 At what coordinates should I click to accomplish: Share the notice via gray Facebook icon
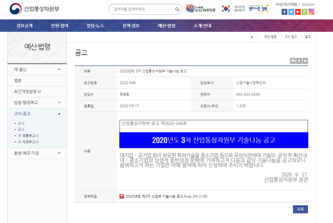[x=299, y=61]
